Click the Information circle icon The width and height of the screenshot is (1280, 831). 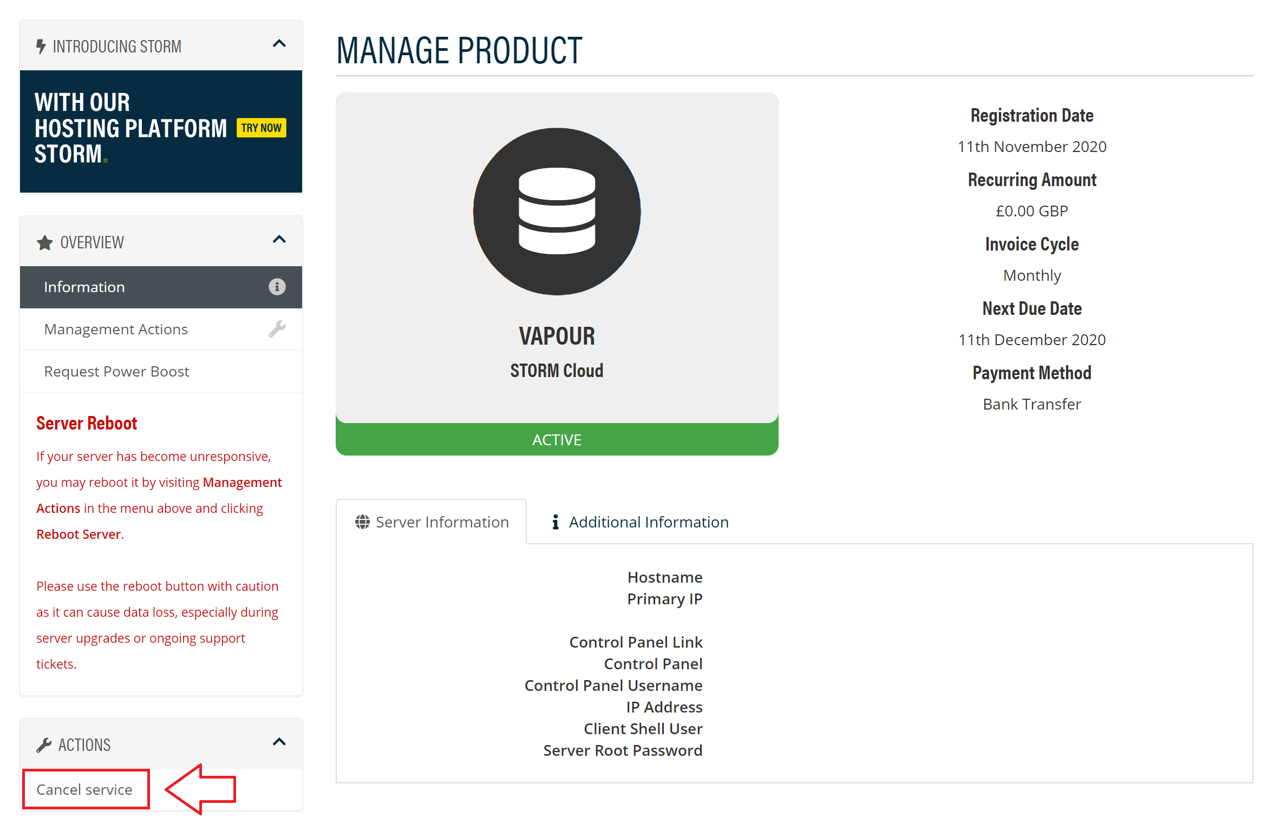point(277,287)
